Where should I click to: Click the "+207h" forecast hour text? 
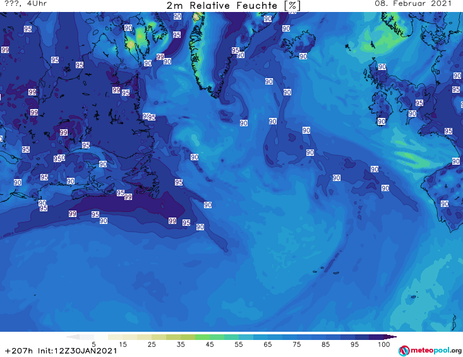pos(19,351)
